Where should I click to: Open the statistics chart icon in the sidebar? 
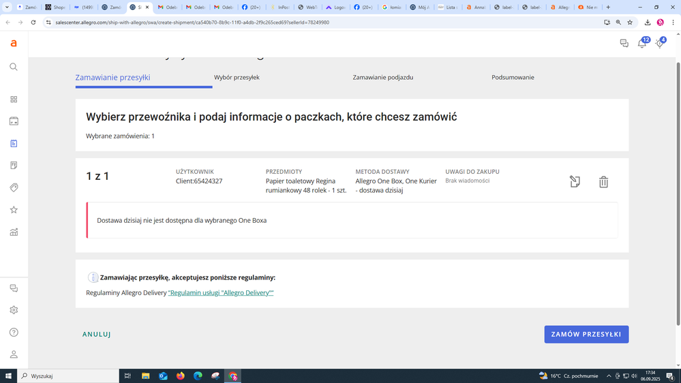tap(14, 232)
